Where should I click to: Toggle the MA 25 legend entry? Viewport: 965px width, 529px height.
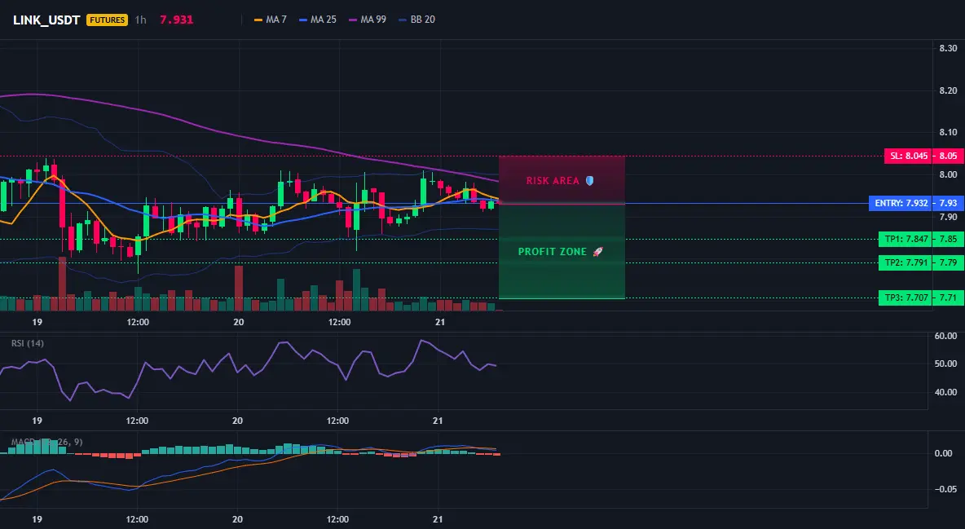(x=318, y=20)
